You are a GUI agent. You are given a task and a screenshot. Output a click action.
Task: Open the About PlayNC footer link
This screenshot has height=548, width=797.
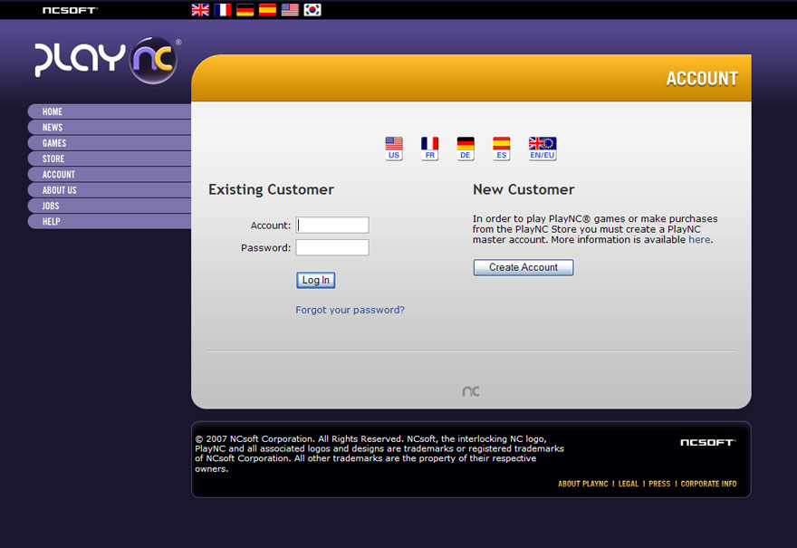pyautogui.click(x=583, y=484)
